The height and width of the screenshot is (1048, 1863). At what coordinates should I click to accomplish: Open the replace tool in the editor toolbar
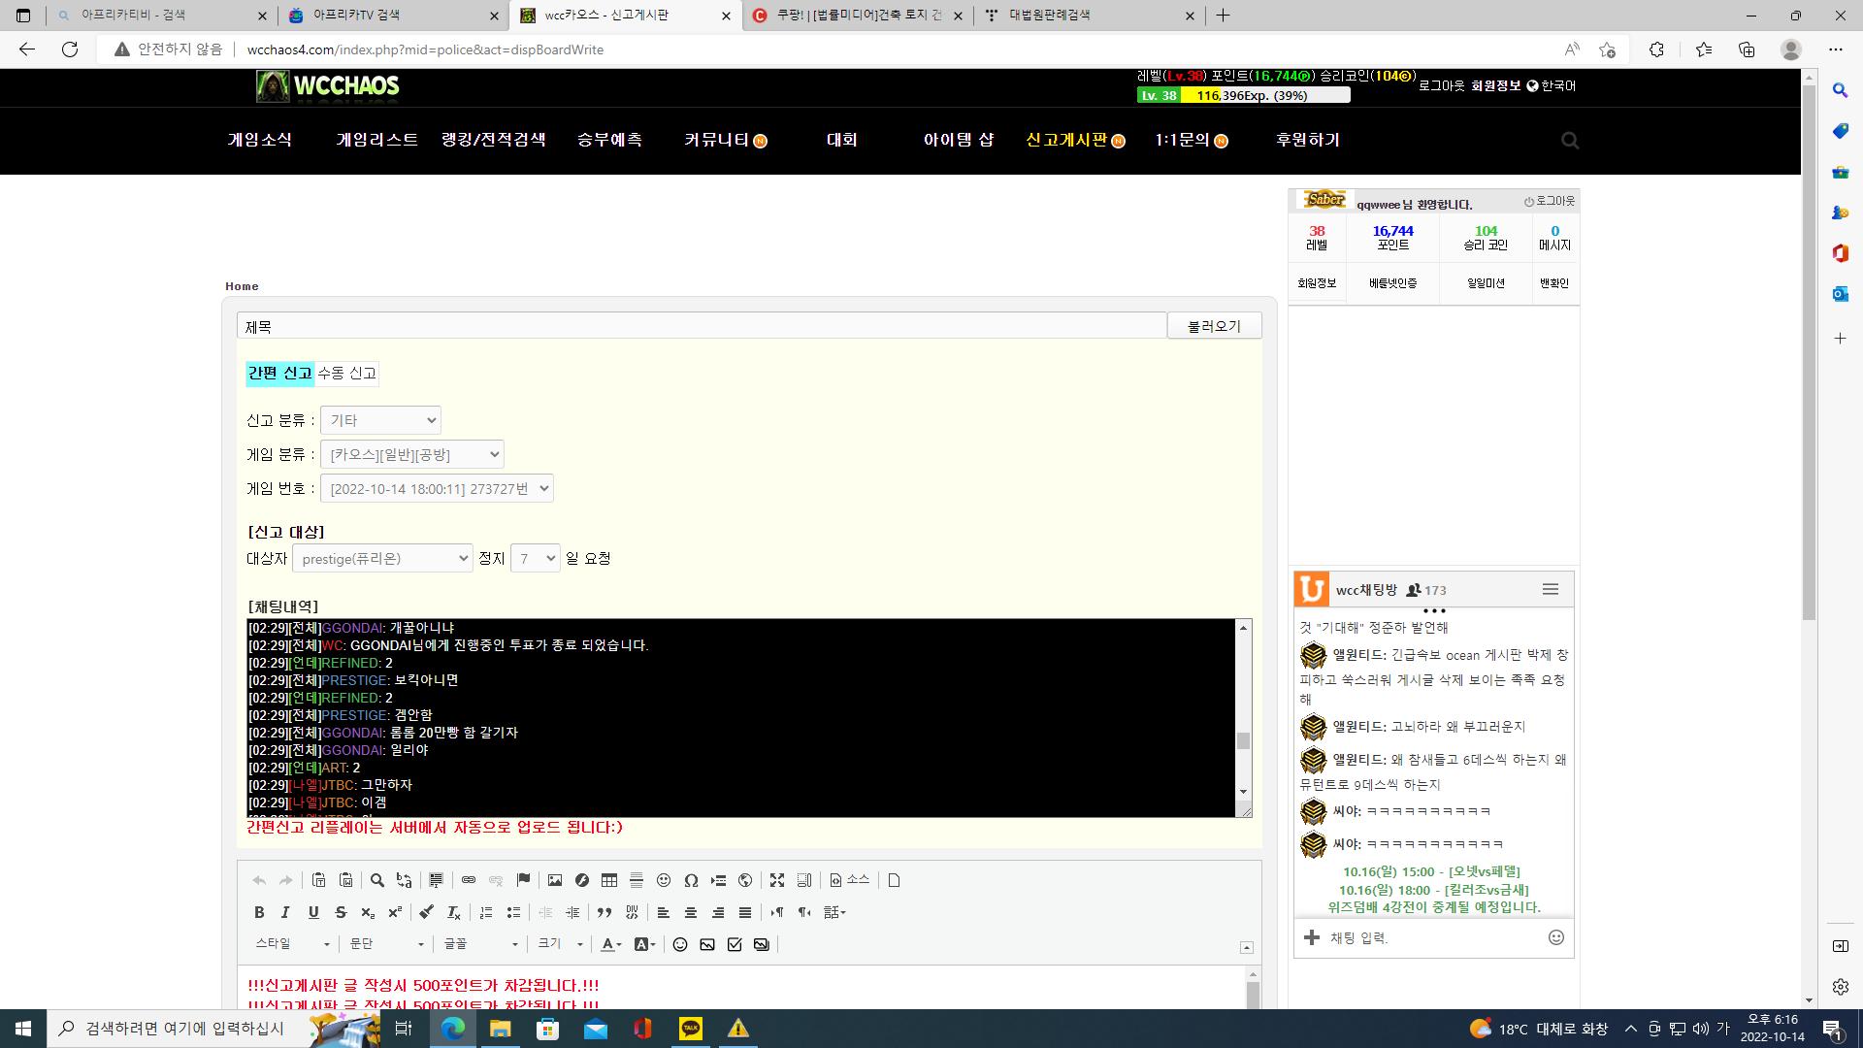pos(405,880)
